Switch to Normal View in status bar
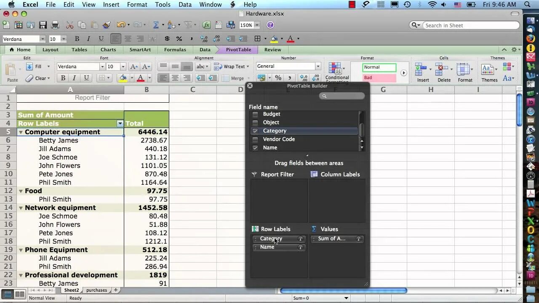Screen dimensions: 539x303 (8, 294)
